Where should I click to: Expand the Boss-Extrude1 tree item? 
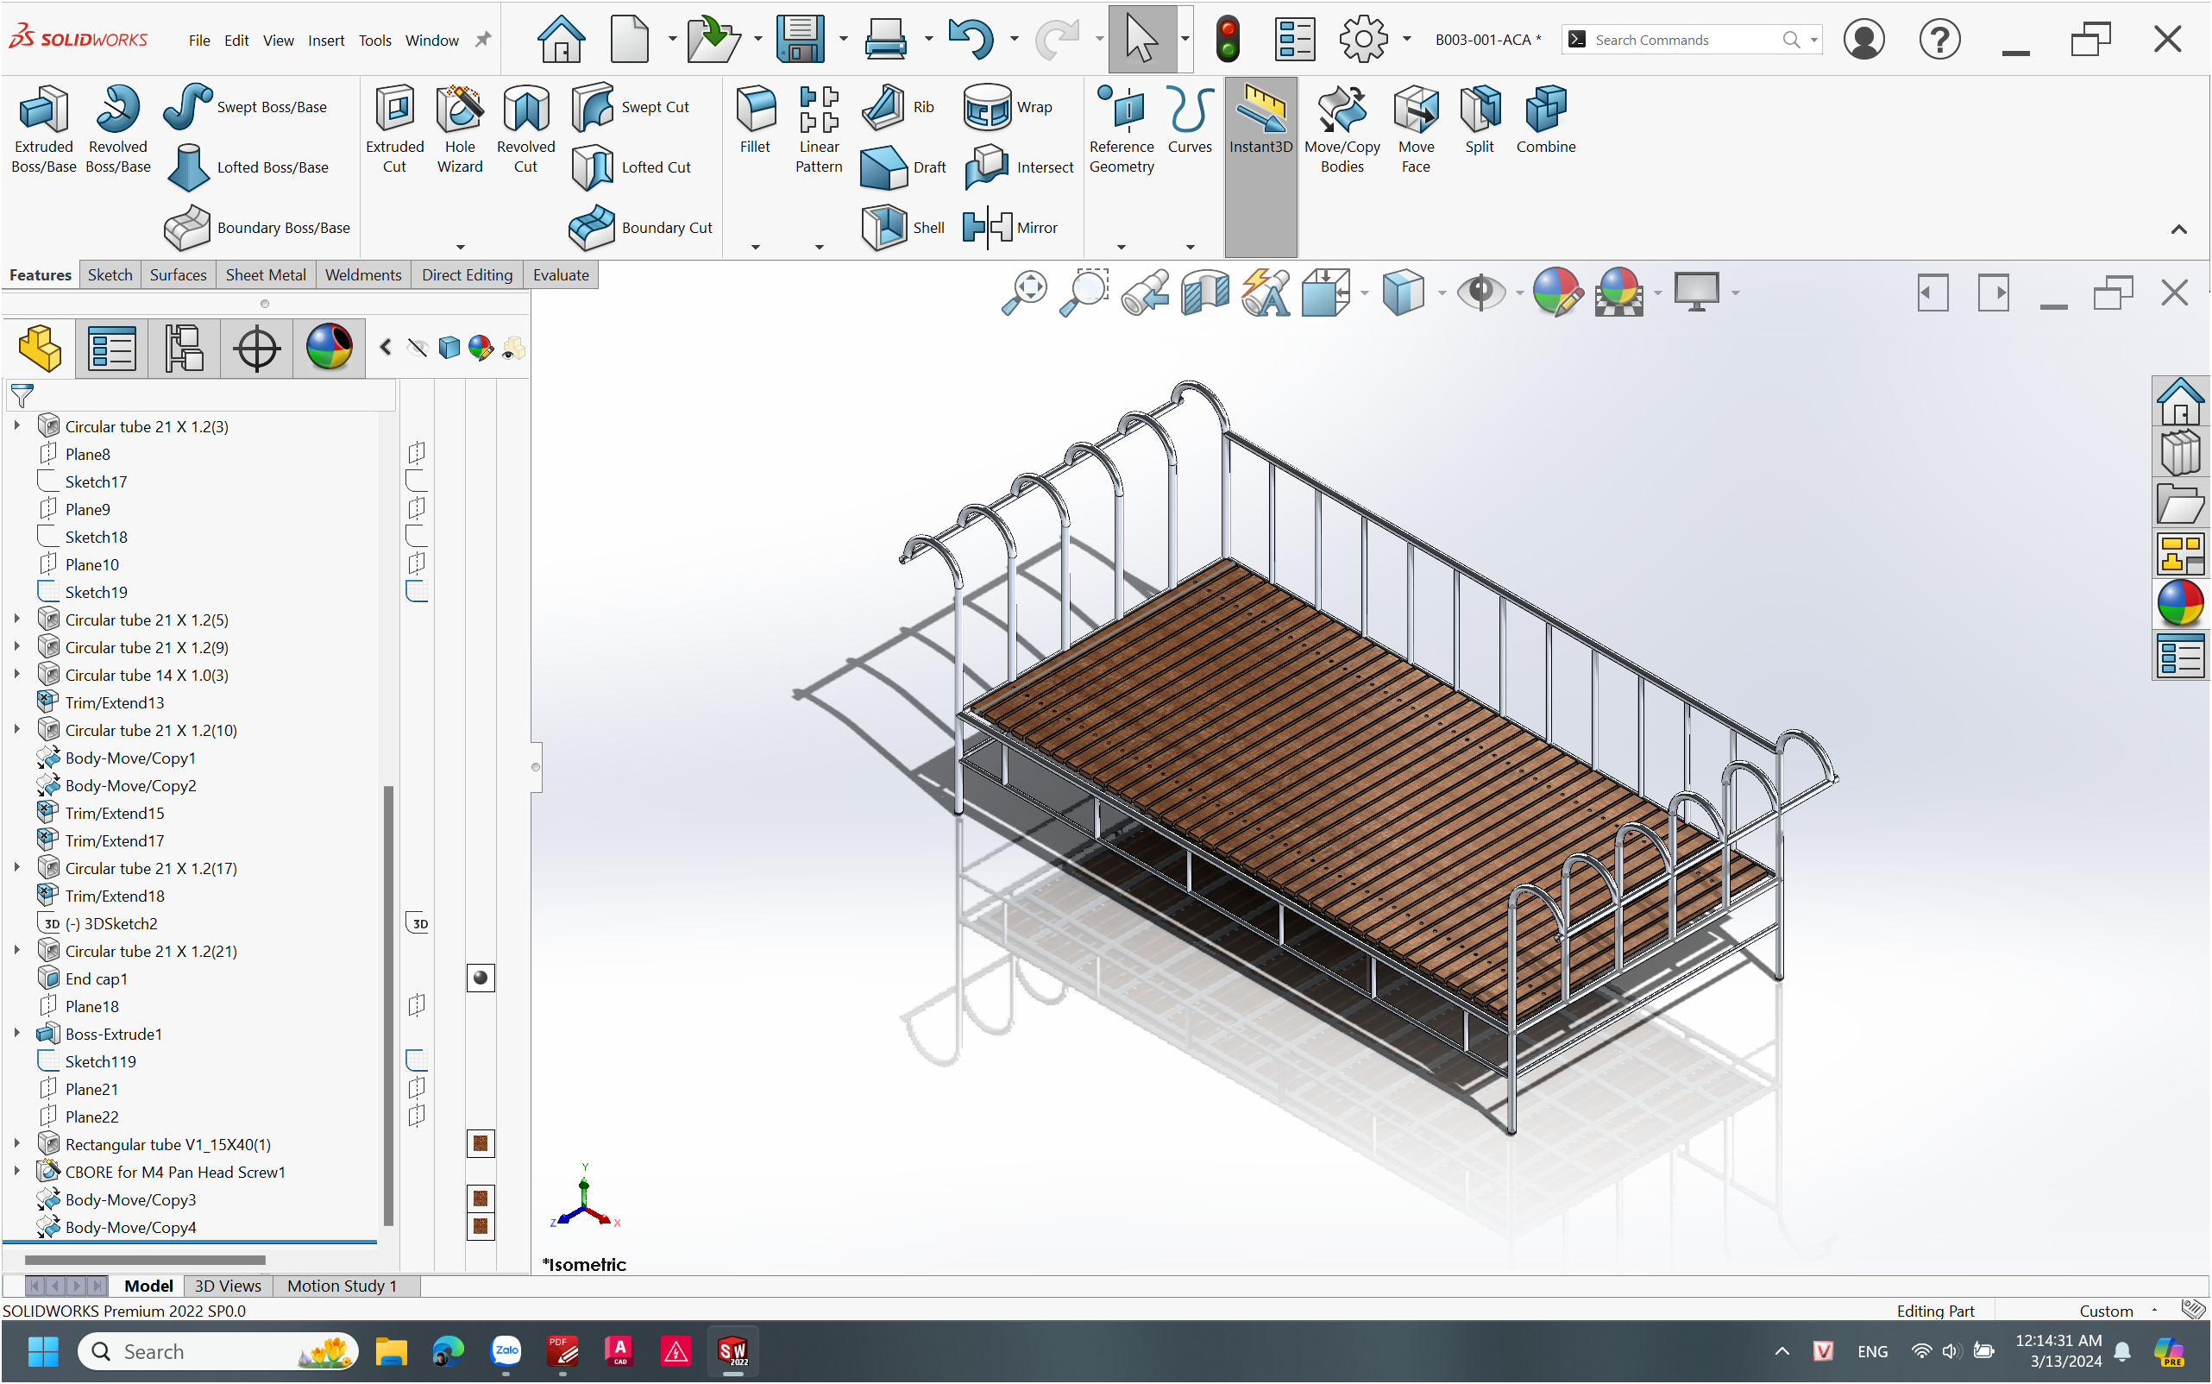(16, 1034)
